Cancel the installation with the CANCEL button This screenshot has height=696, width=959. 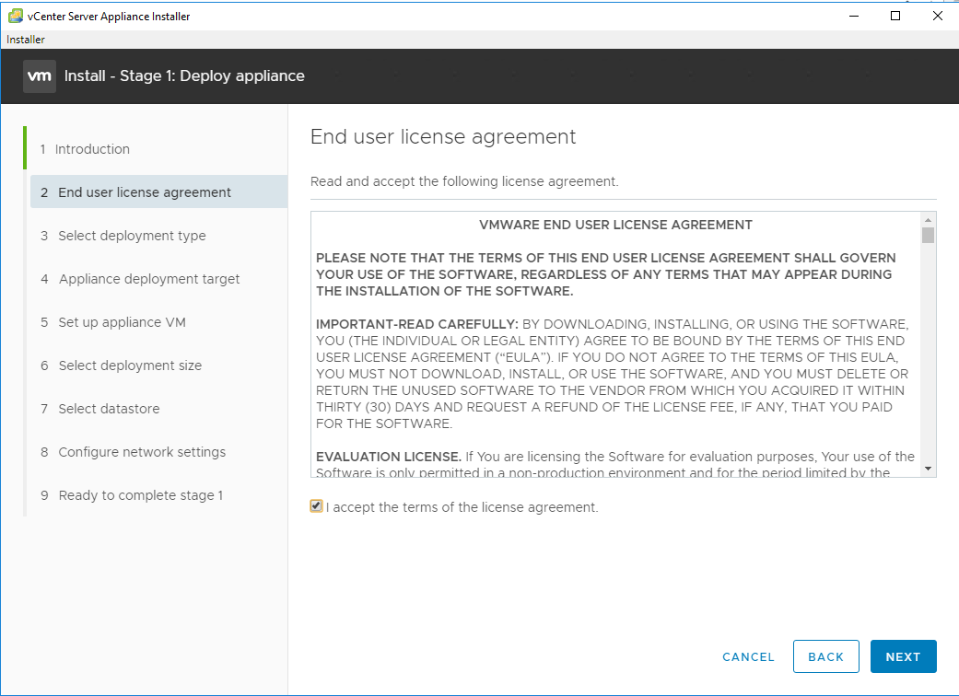click(x=748, y=656)
